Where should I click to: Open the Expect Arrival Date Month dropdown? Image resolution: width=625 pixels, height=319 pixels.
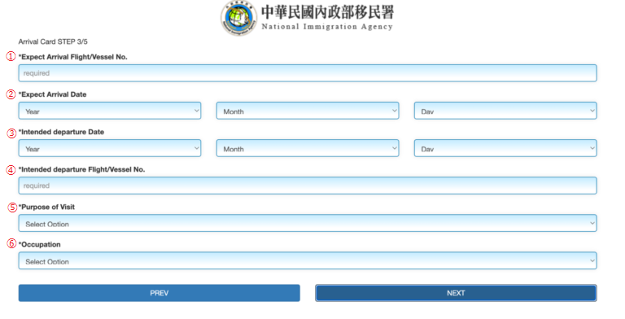(x=308, y=111)
